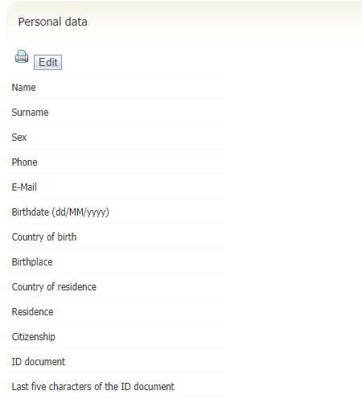Select Last five characters of ID document
Image resolution: width=362 pixels, height=407 pixels.
[x=93, y=387]
